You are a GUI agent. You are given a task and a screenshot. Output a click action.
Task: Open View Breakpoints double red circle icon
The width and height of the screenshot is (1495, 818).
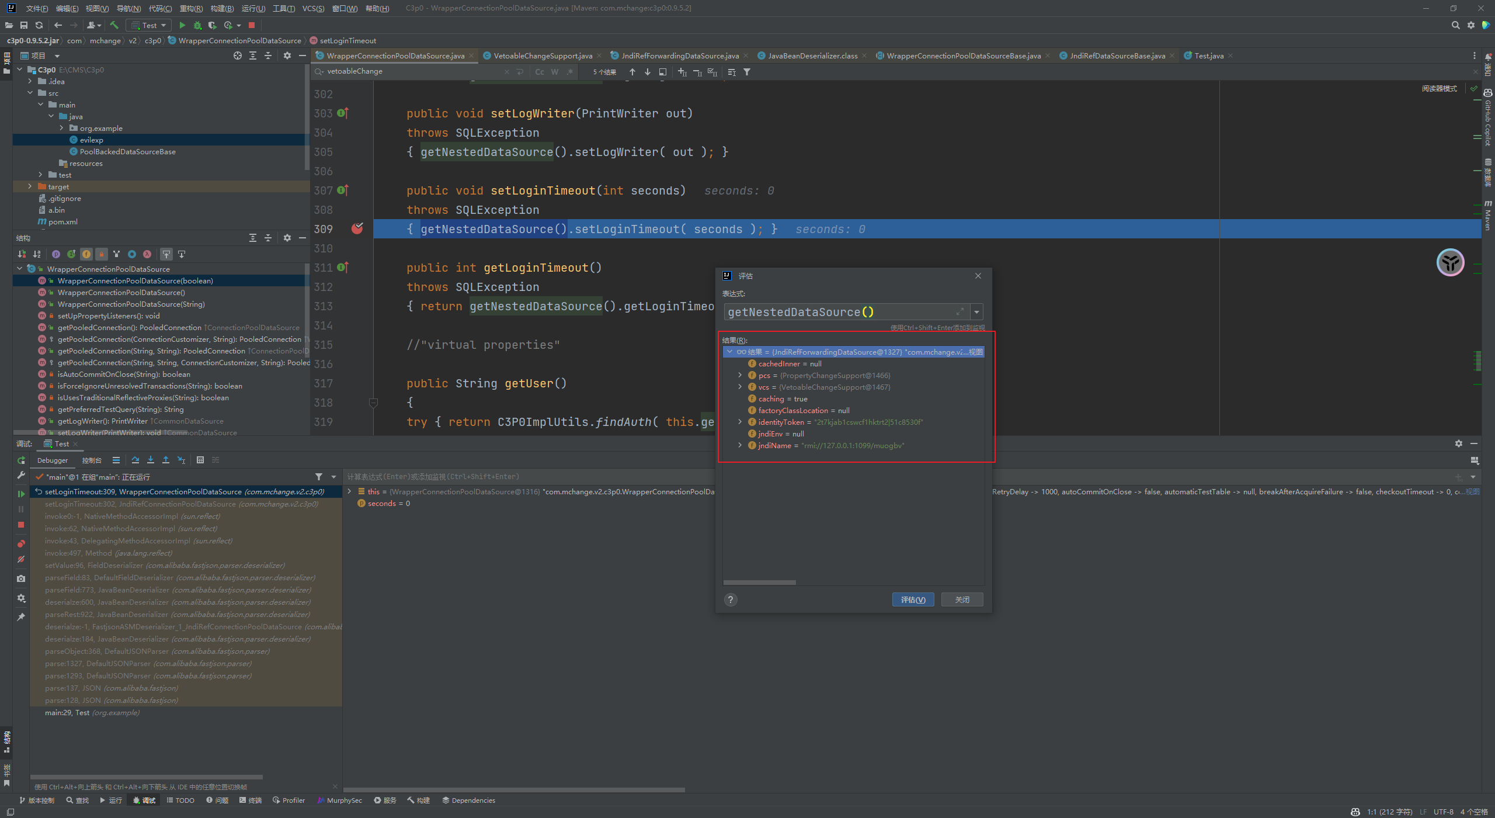[21, 543]
